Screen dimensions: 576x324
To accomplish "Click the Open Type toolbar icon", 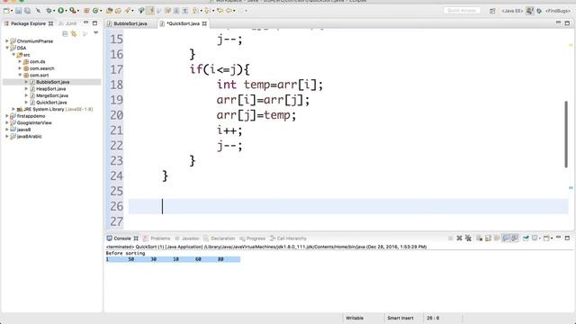I will 109,11.
